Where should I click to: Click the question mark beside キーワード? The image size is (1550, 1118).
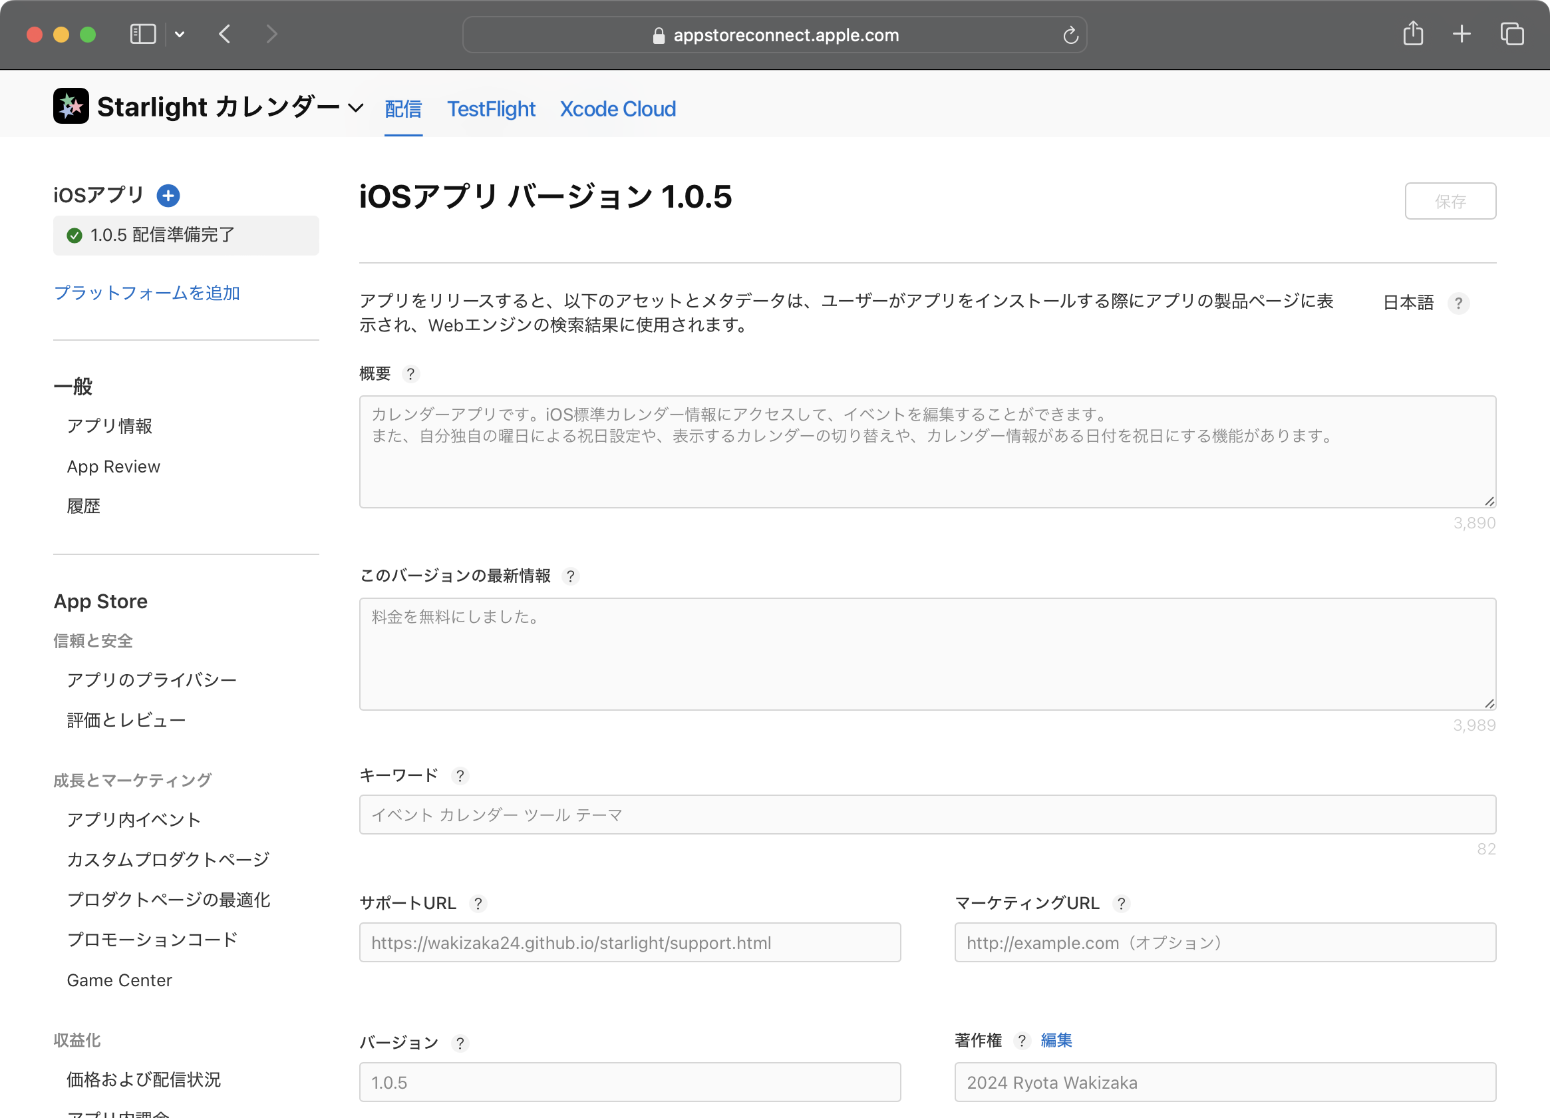(460, 776)
